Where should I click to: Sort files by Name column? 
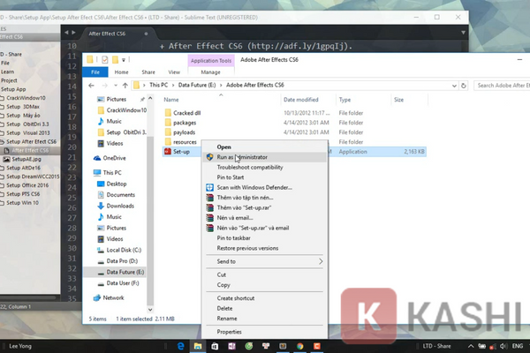coord(171,100)
